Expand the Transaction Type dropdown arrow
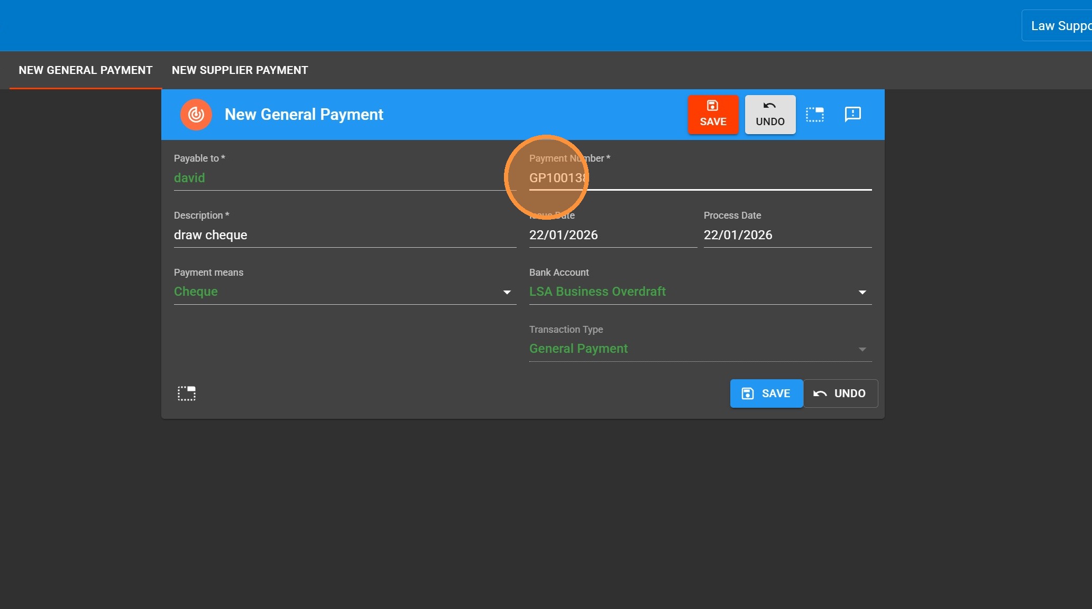The width and height of the screenshot is (1092, 609). [862, 349]
